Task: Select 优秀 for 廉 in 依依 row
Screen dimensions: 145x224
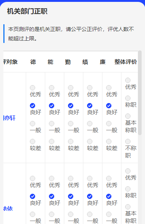Action: tap(109, 178)
